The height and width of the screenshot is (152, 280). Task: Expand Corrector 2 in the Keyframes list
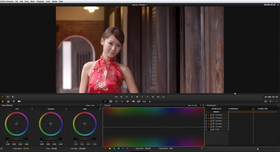(x=206, y=118)
